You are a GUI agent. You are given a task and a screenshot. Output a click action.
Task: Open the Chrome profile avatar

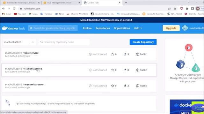click(198, 9)
